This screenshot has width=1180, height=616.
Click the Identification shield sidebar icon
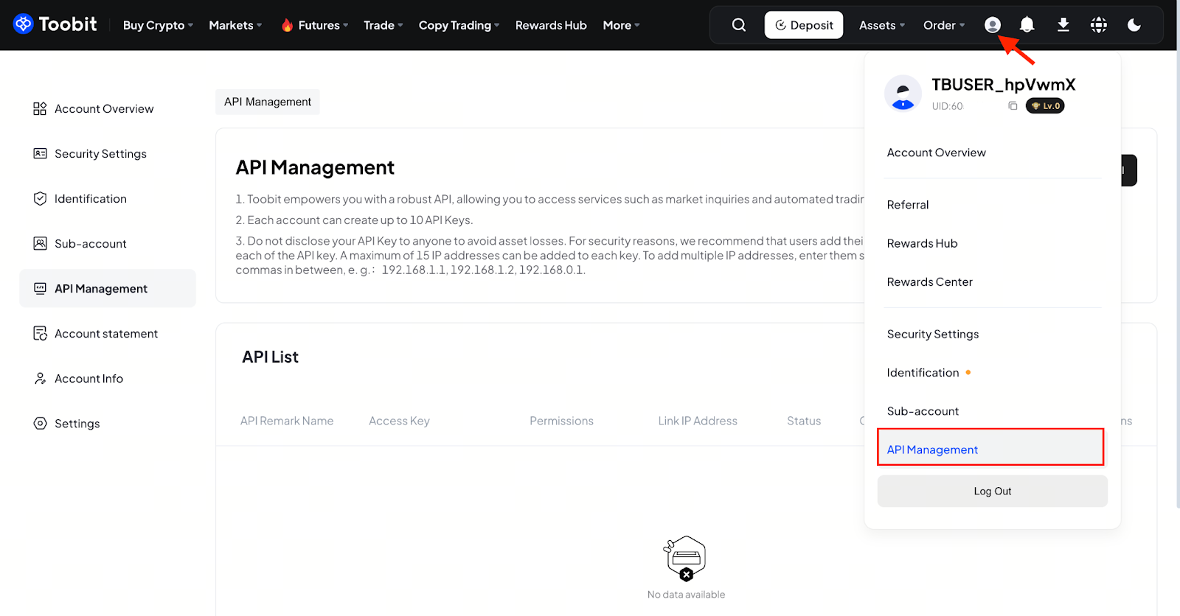(x=40, y=199)
